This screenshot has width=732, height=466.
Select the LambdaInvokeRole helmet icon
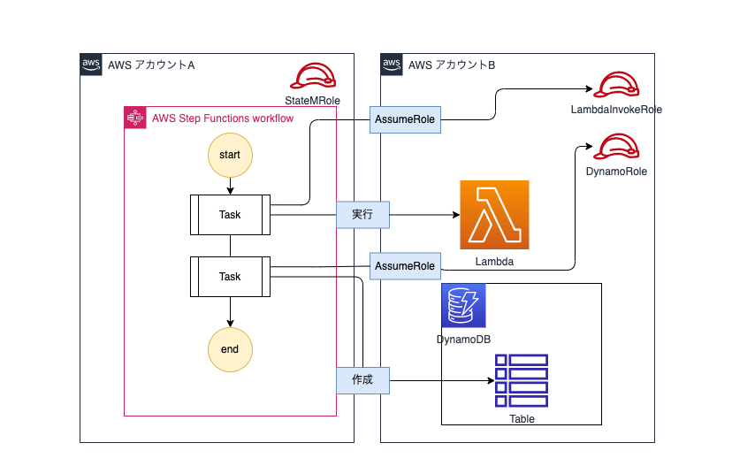616,85
